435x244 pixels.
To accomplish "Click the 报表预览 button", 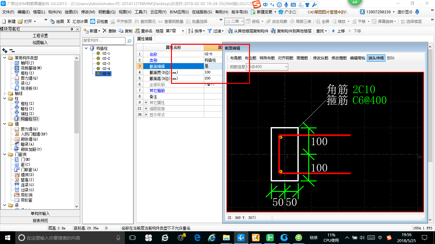I will (x=40, y=220).
